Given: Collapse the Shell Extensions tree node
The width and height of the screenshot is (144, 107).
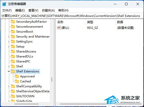Looking at the screenshot, I should pos(9,71).
